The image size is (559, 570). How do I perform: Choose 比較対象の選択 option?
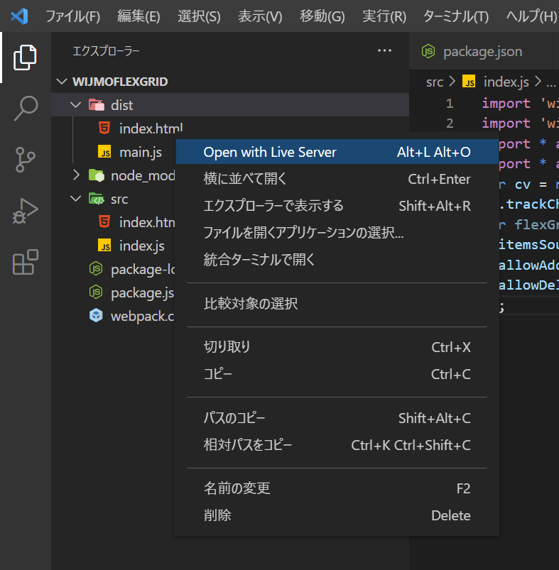click(x=337, y=304)
